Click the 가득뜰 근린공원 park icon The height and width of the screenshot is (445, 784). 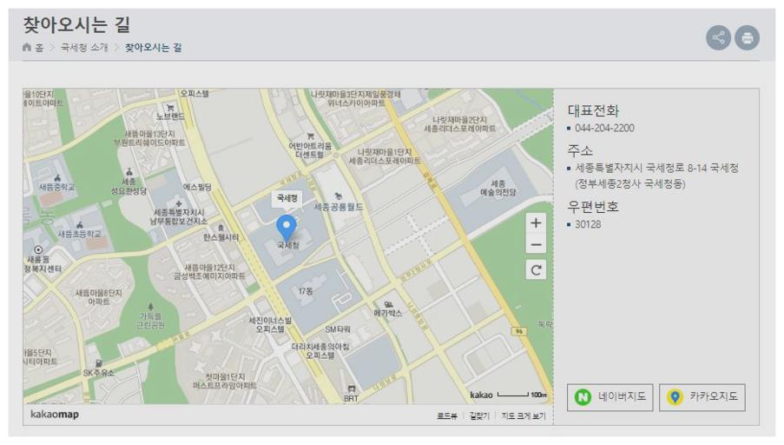(x=150, y=306)
